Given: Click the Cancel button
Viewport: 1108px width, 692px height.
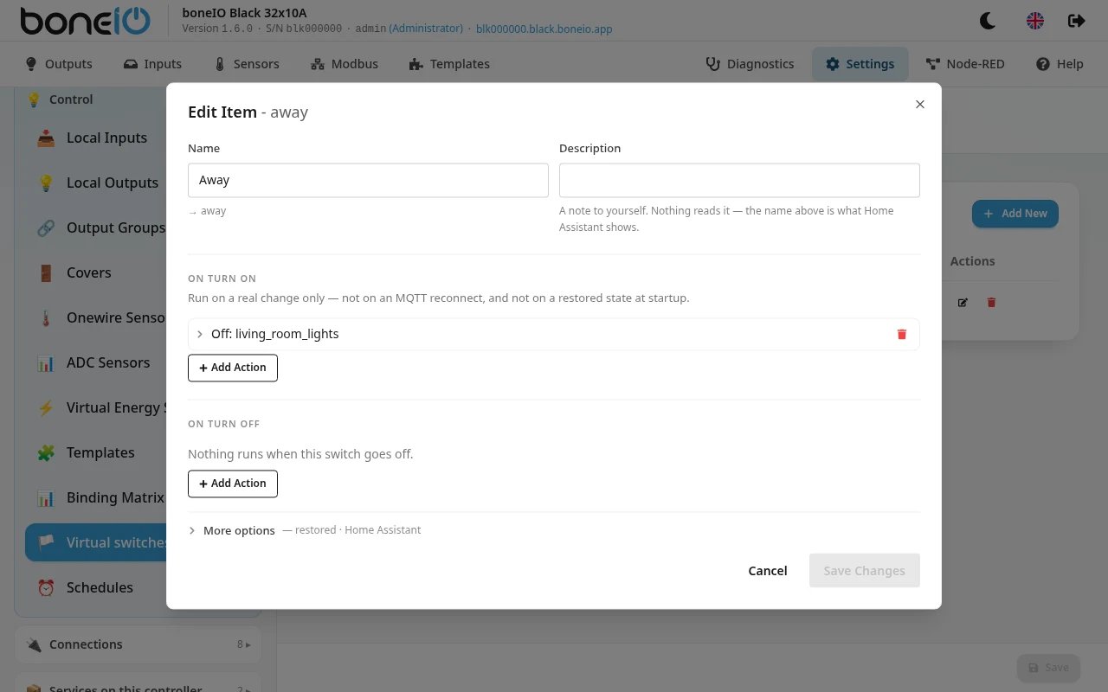Looking at the screenshot, I should click(768, 571).
